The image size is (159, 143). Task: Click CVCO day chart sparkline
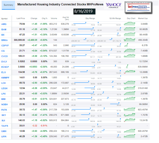click(x=130, y=56)
